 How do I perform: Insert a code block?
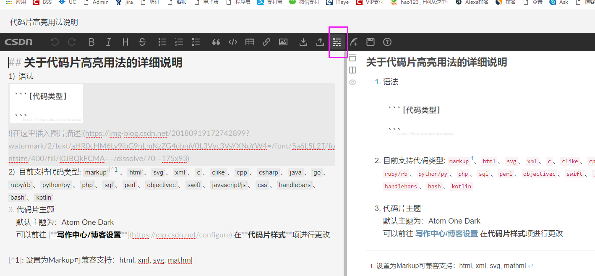(233, 42)
